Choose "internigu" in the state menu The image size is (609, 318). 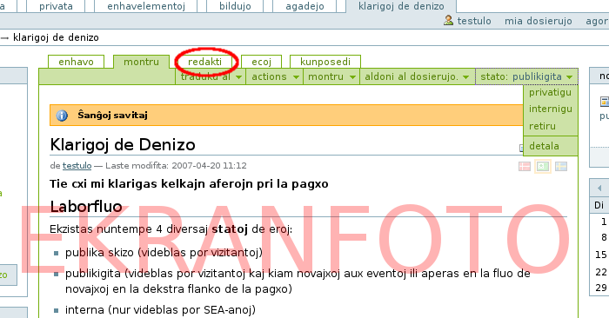550,109
